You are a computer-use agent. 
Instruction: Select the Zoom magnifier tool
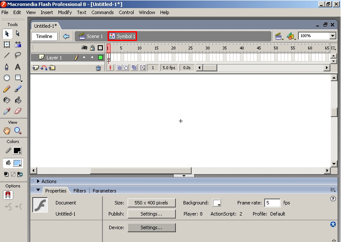point(18,131)
